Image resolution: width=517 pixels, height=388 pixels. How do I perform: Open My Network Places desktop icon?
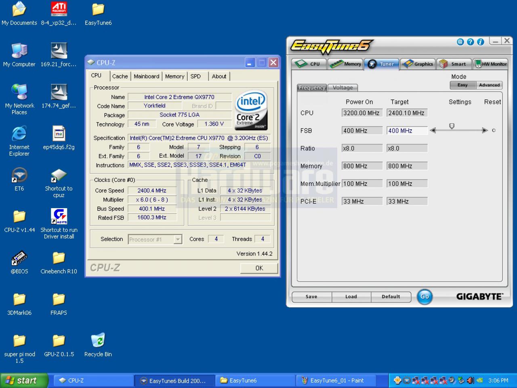(19, 100)
